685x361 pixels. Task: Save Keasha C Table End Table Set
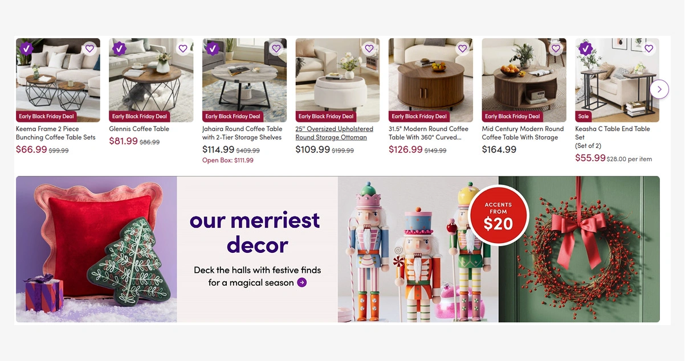(x=649, y=49)
